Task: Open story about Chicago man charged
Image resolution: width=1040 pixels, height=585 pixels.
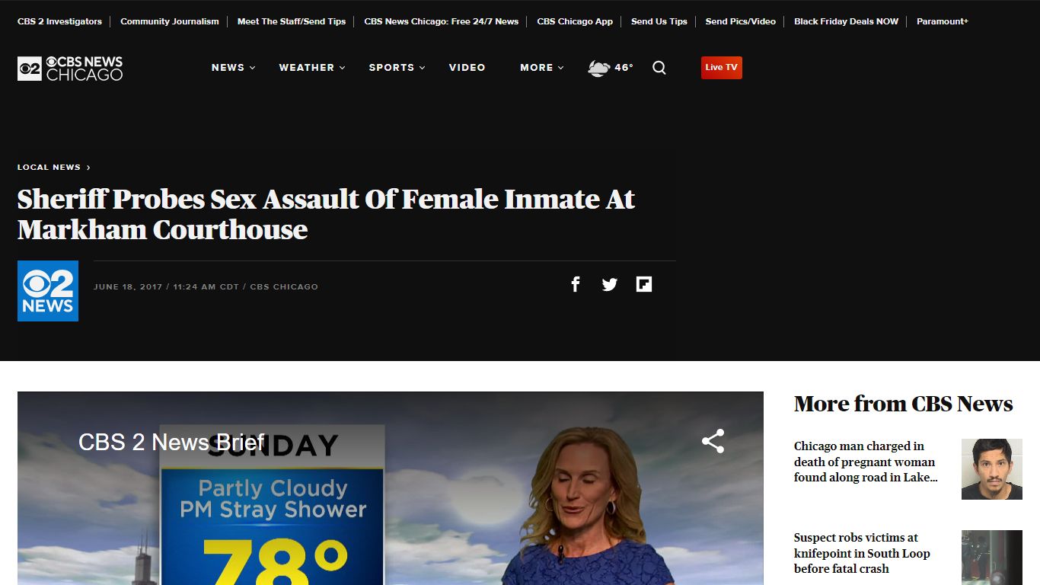Action: [866, 462]
